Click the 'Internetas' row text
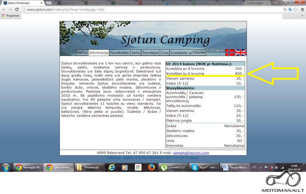The height and width of the screenshot is (194, 306). tap(175, 146)
